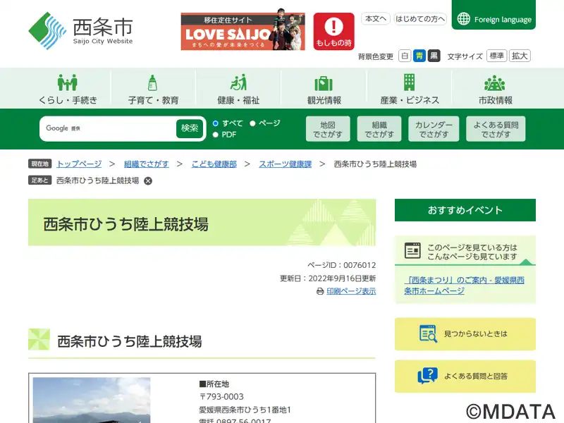Click 西条市ひうち陸上競技場 in 足あと history
The height and width of the screenshot is (423, 564).
[98, 180]
